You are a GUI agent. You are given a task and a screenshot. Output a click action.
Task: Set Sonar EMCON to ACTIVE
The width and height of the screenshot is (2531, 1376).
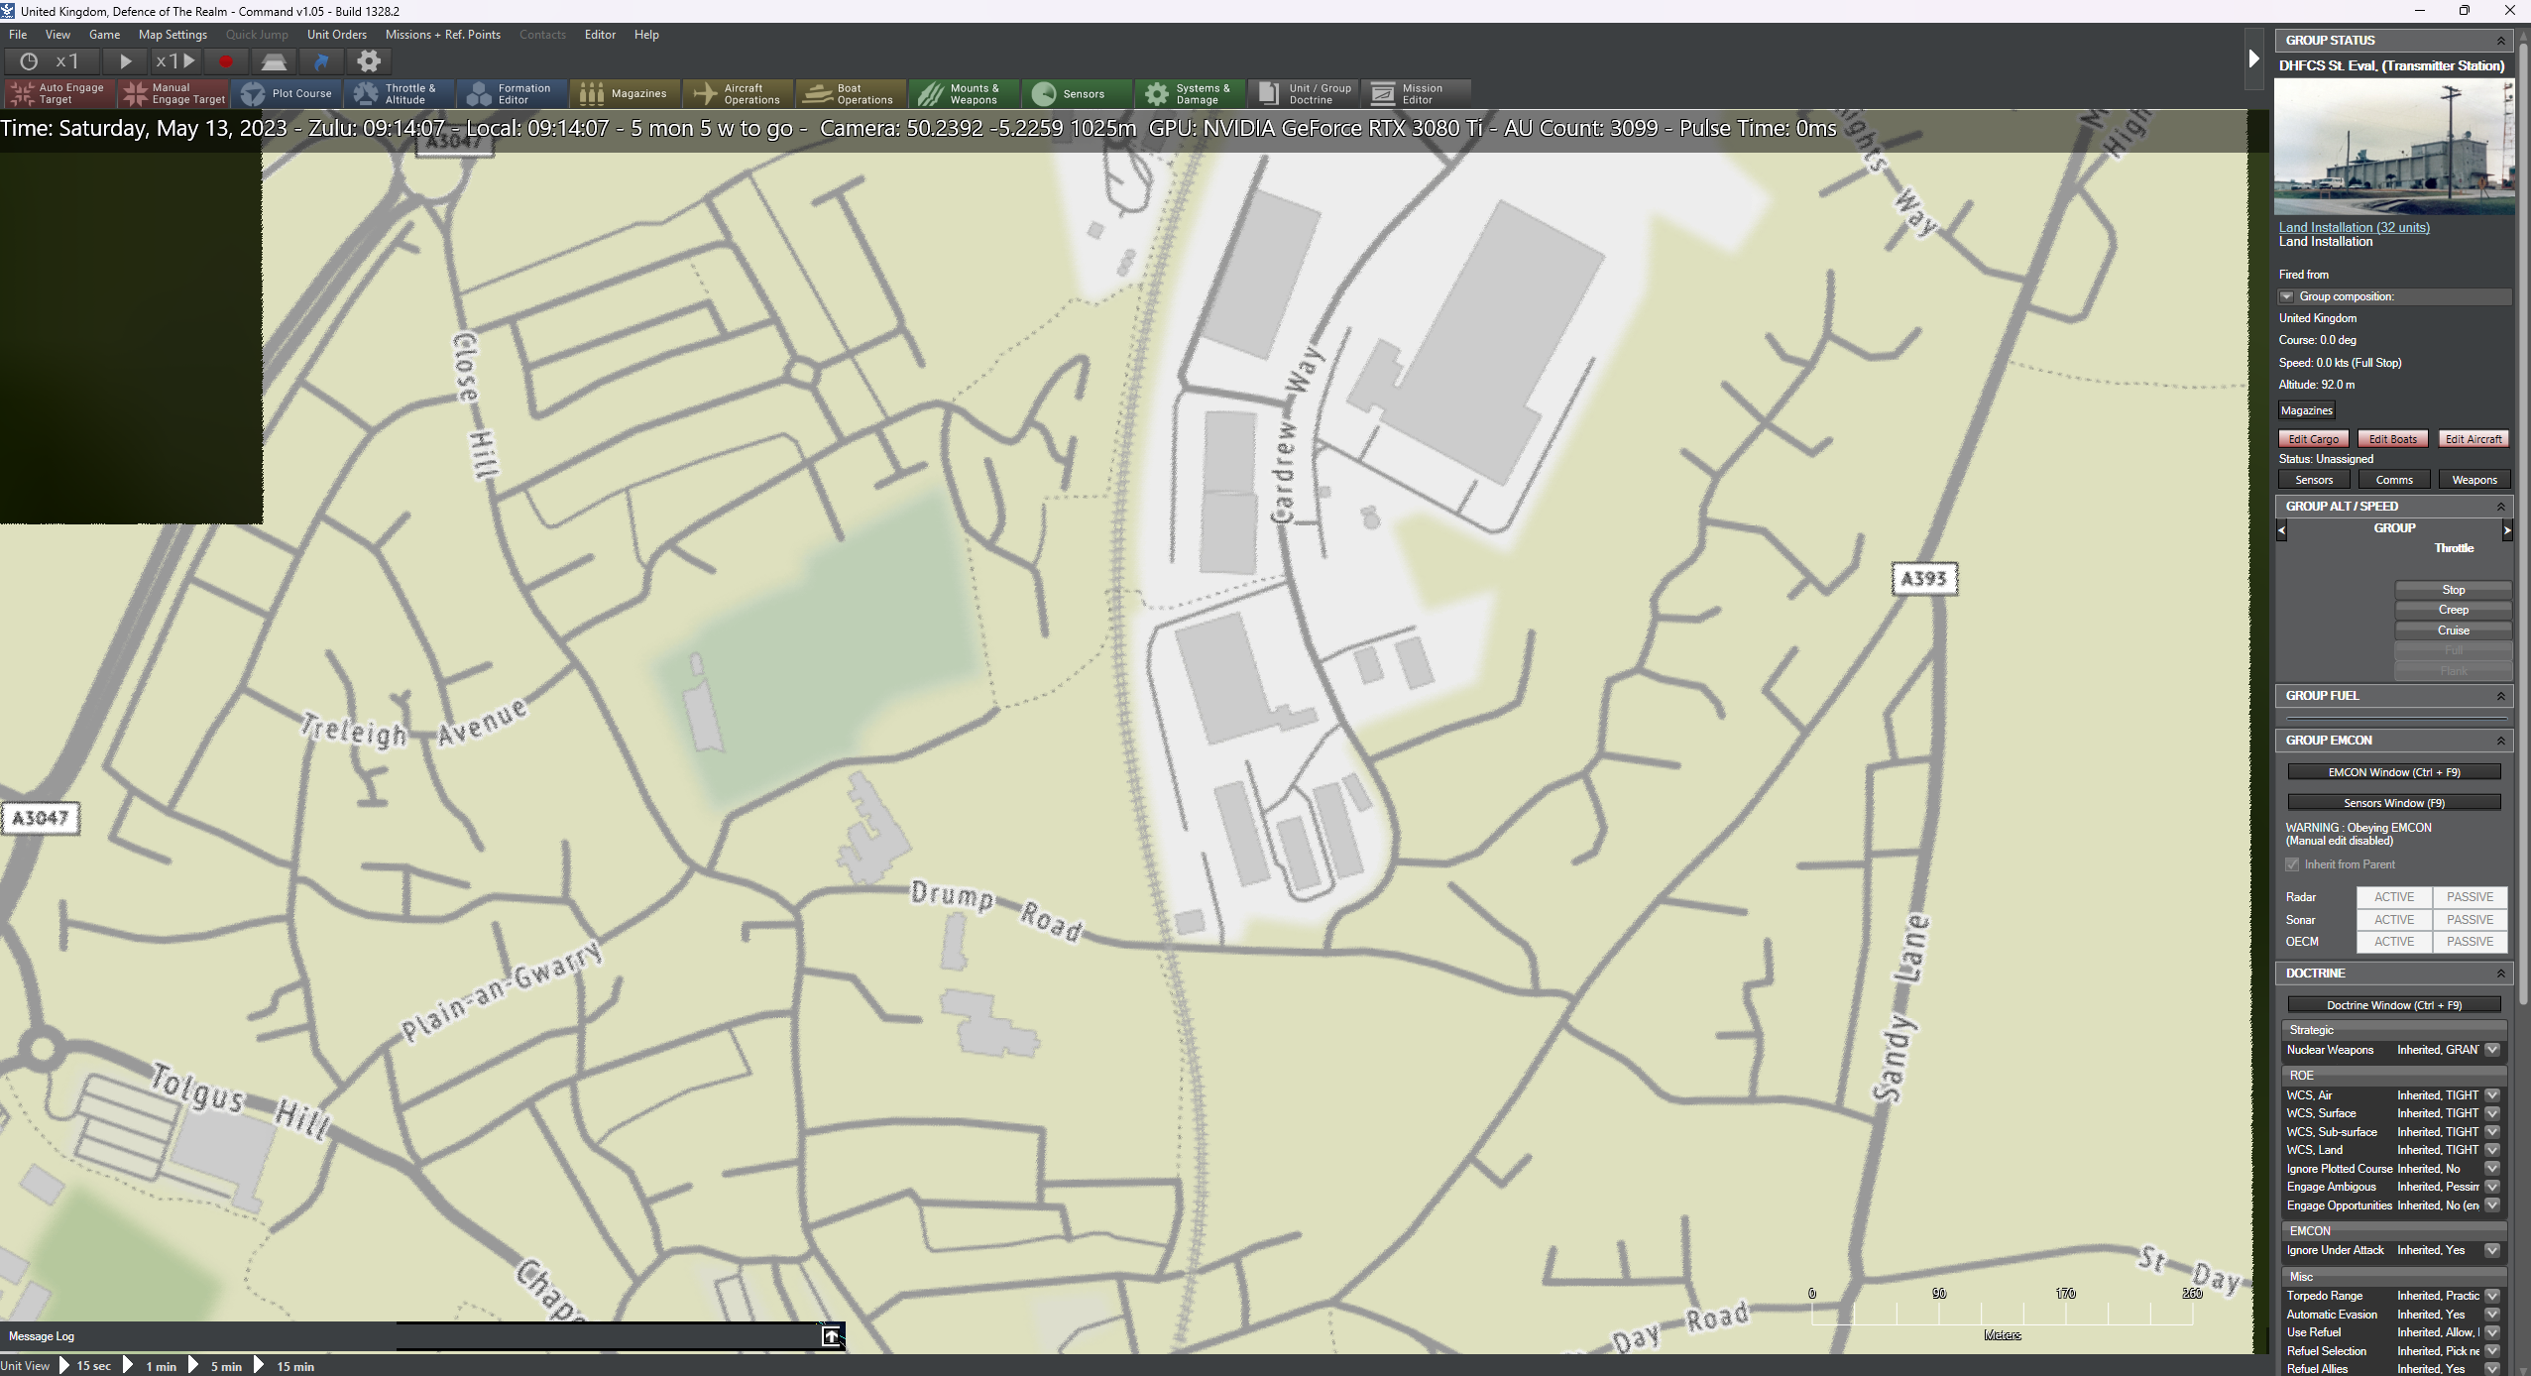2393,920
